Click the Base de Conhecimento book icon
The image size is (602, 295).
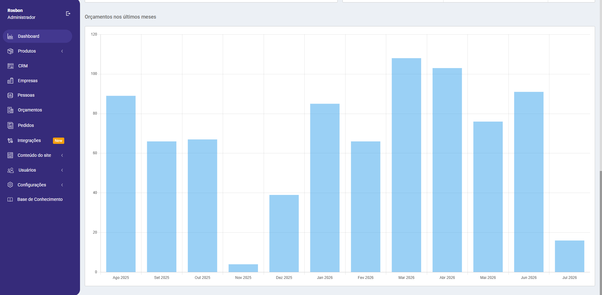click(x=10, y=199)
